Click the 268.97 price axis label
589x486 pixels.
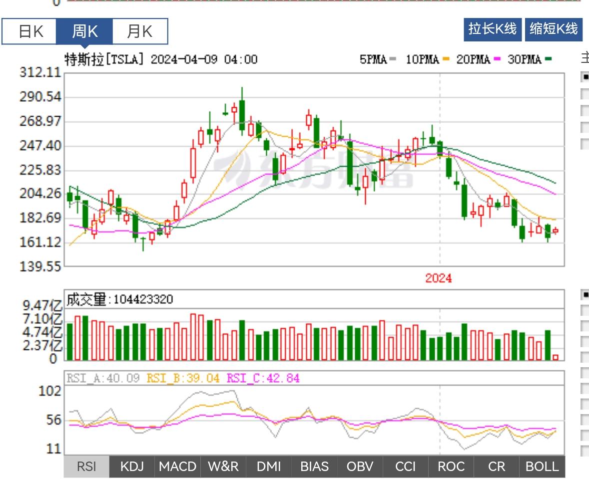40,121
